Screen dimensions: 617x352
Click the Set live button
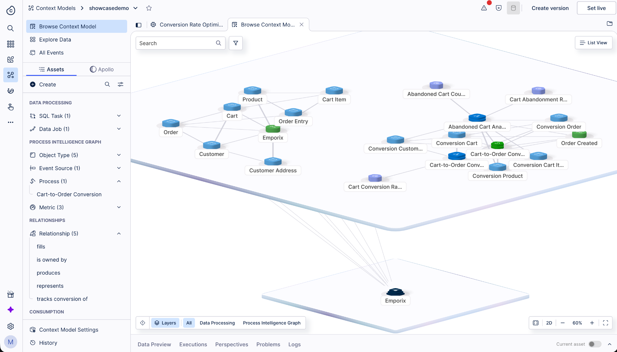(596, 8)
